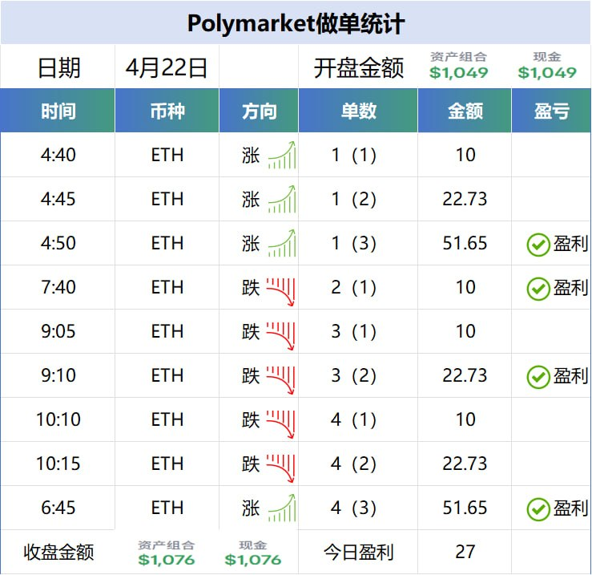Click amount 10 in the 4:40 row
Image resolution: width=592 pixels, height=575 pixels.
[465, 155]
